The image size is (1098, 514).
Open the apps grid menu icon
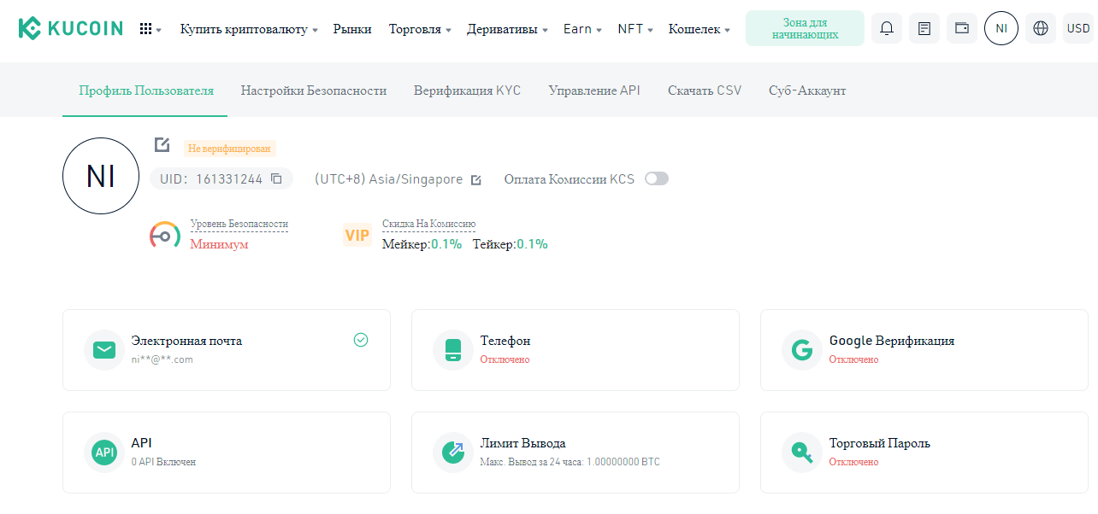tap(150, 29)
